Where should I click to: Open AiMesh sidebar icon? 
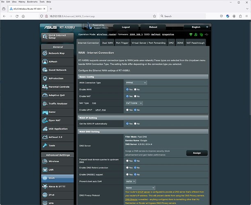click(x=45, y=61)
